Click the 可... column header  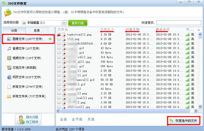tap(190, 30)
